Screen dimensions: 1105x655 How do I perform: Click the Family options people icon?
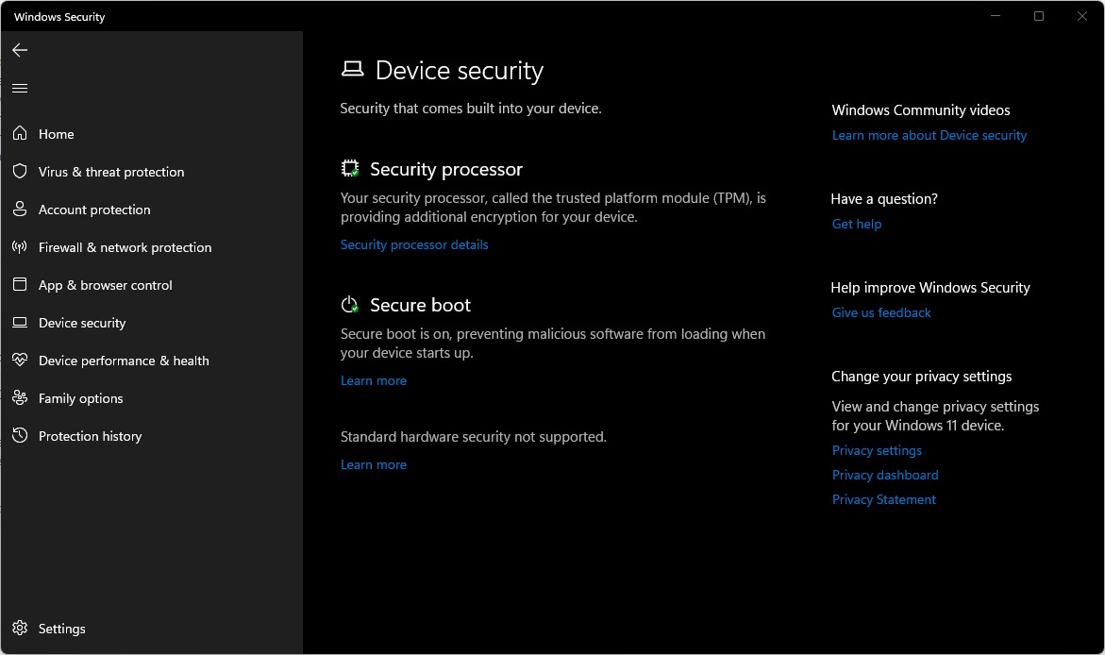pyautogui.click(x=20, y=397)
